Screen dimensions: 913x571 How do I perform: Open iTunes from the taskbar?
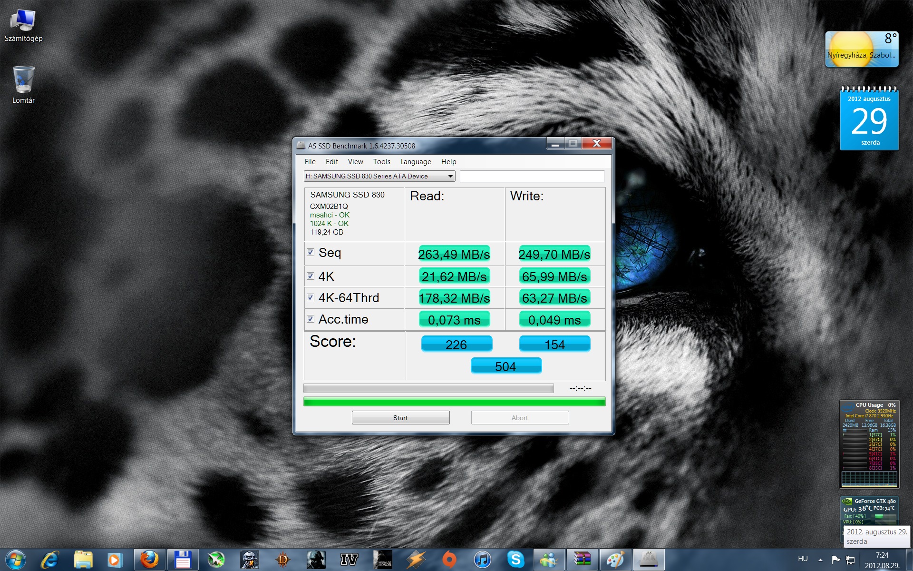483,560
